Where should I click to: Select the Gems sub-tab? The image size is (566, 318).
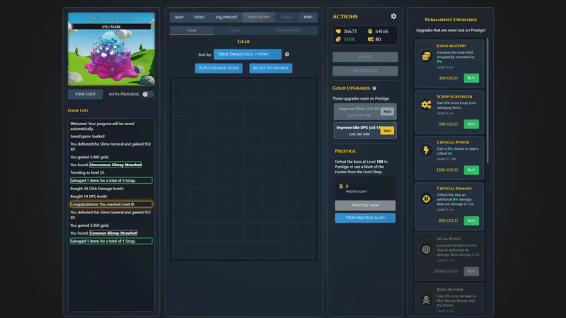click(236, 30)
